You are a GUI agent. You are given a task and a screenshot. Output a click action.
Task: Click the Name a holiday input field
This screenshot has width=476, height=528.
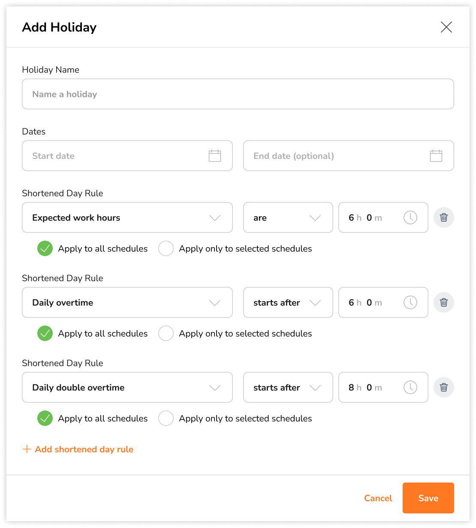[238, 94]
